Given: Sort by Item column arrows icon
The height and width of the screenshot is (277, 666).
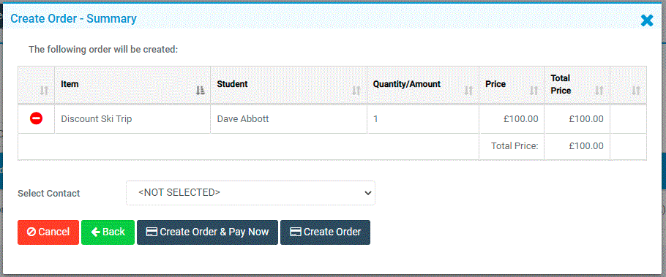Looking at the screenshot, I should pyautogui.click(x=201, y=91).
